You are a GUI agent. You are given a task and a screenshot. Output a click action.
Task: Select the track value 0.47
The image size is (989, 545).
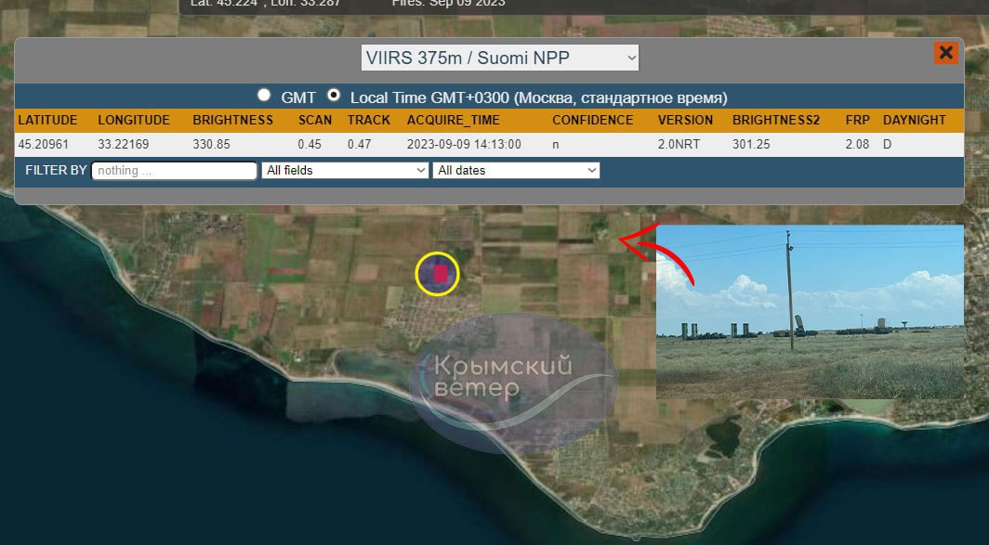click(359, 144)
